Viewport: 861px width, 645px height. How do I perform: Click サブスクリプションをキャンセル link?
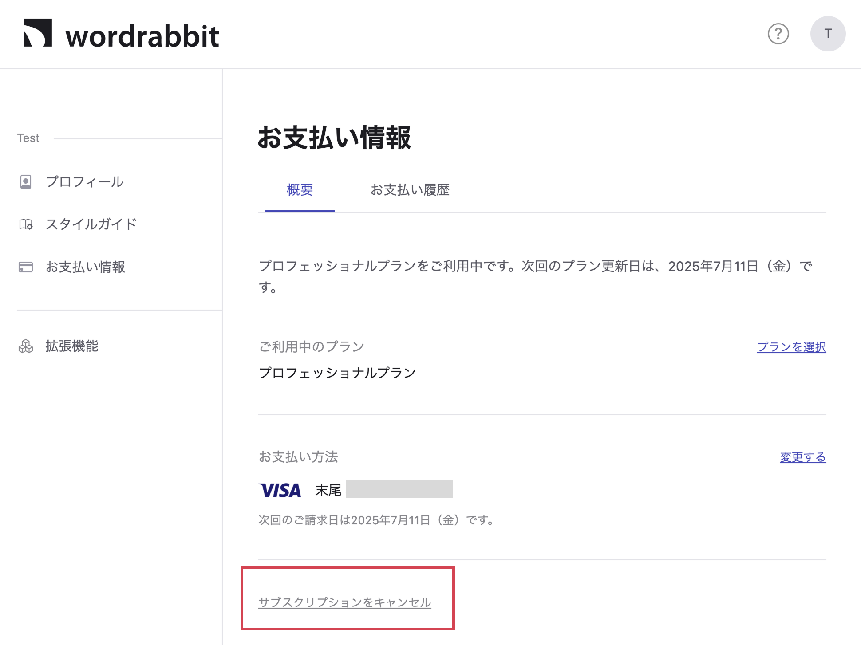[345, 602]
